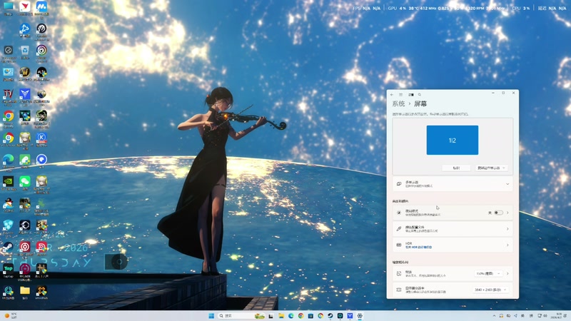This screenshot has width=571, height=321.
Task: Open the WeChat green desktop icon
Action: pos(25,181)
